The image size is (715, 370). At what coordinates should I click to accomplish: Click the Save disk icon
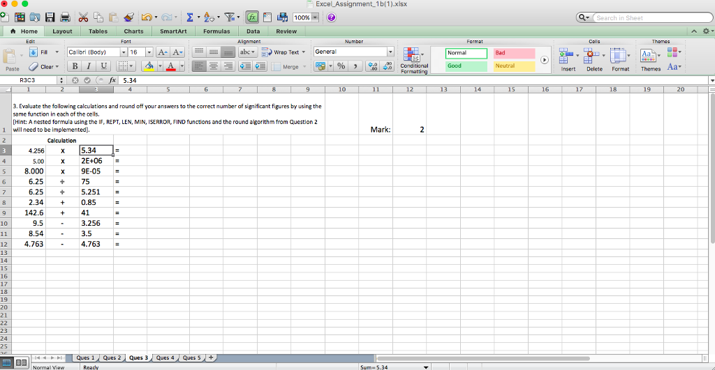coord(50,17)
